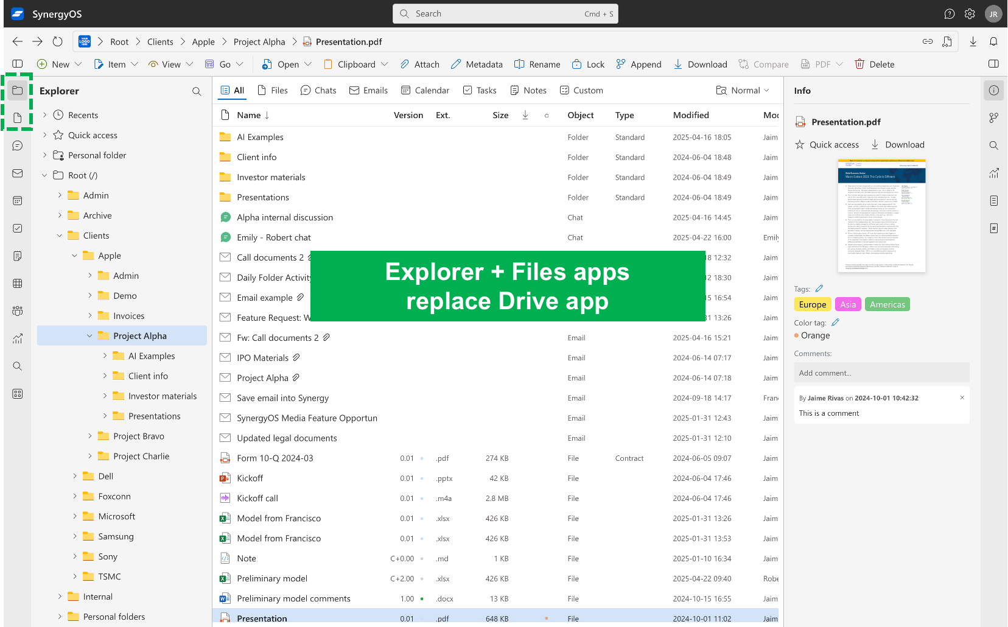Open settings gear in top bar

click(x=970, y=14)
